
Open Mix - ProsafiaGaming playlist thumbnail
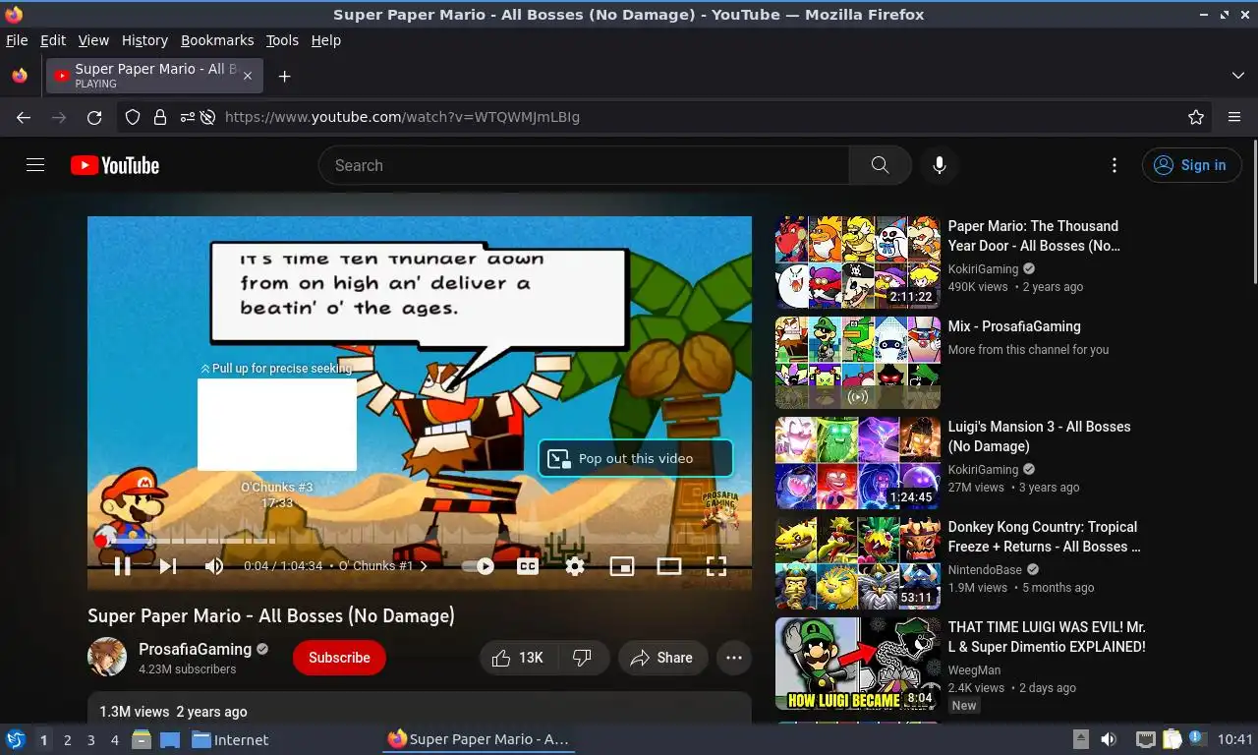coord(857,363)
